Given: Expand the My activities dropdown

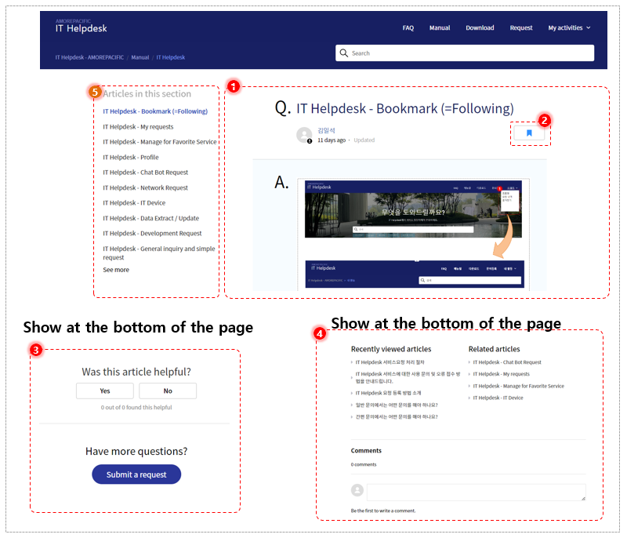Looking at the screenshot, I should (569, 27).
